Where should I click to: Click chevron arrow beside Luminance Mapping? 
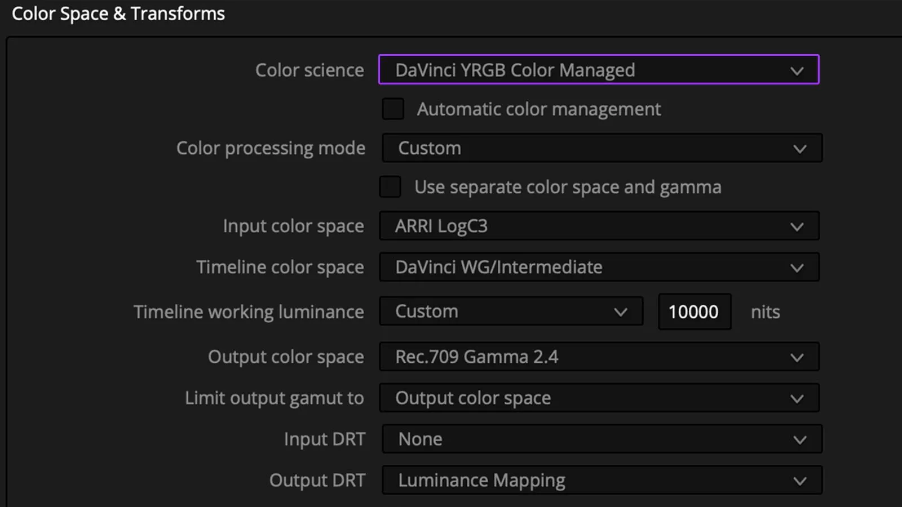(799, 481)
